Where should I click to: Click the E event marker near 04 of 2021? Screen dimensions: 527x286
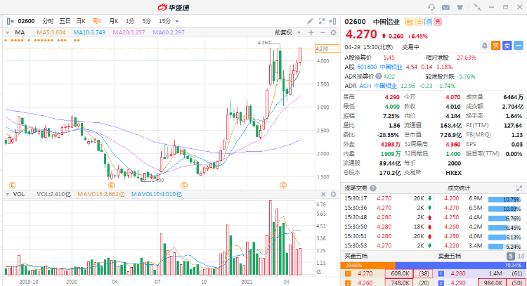(x=283, y=186)
